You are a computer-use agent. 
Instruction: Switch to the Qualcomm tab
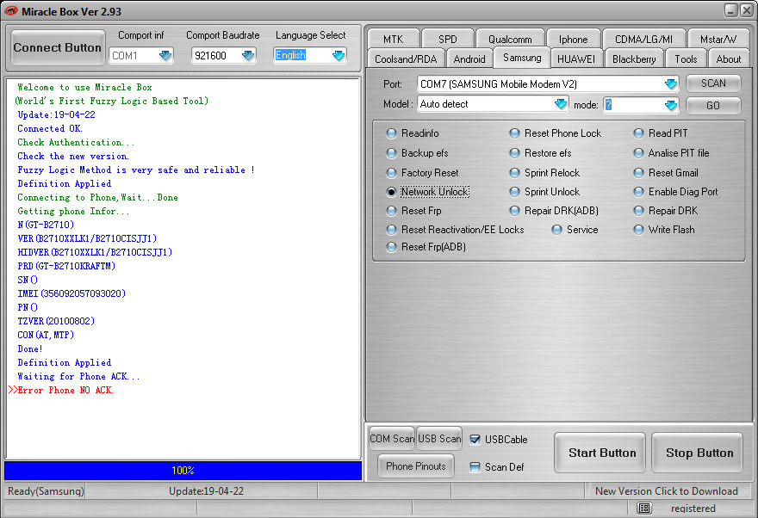tap(510, 39)
